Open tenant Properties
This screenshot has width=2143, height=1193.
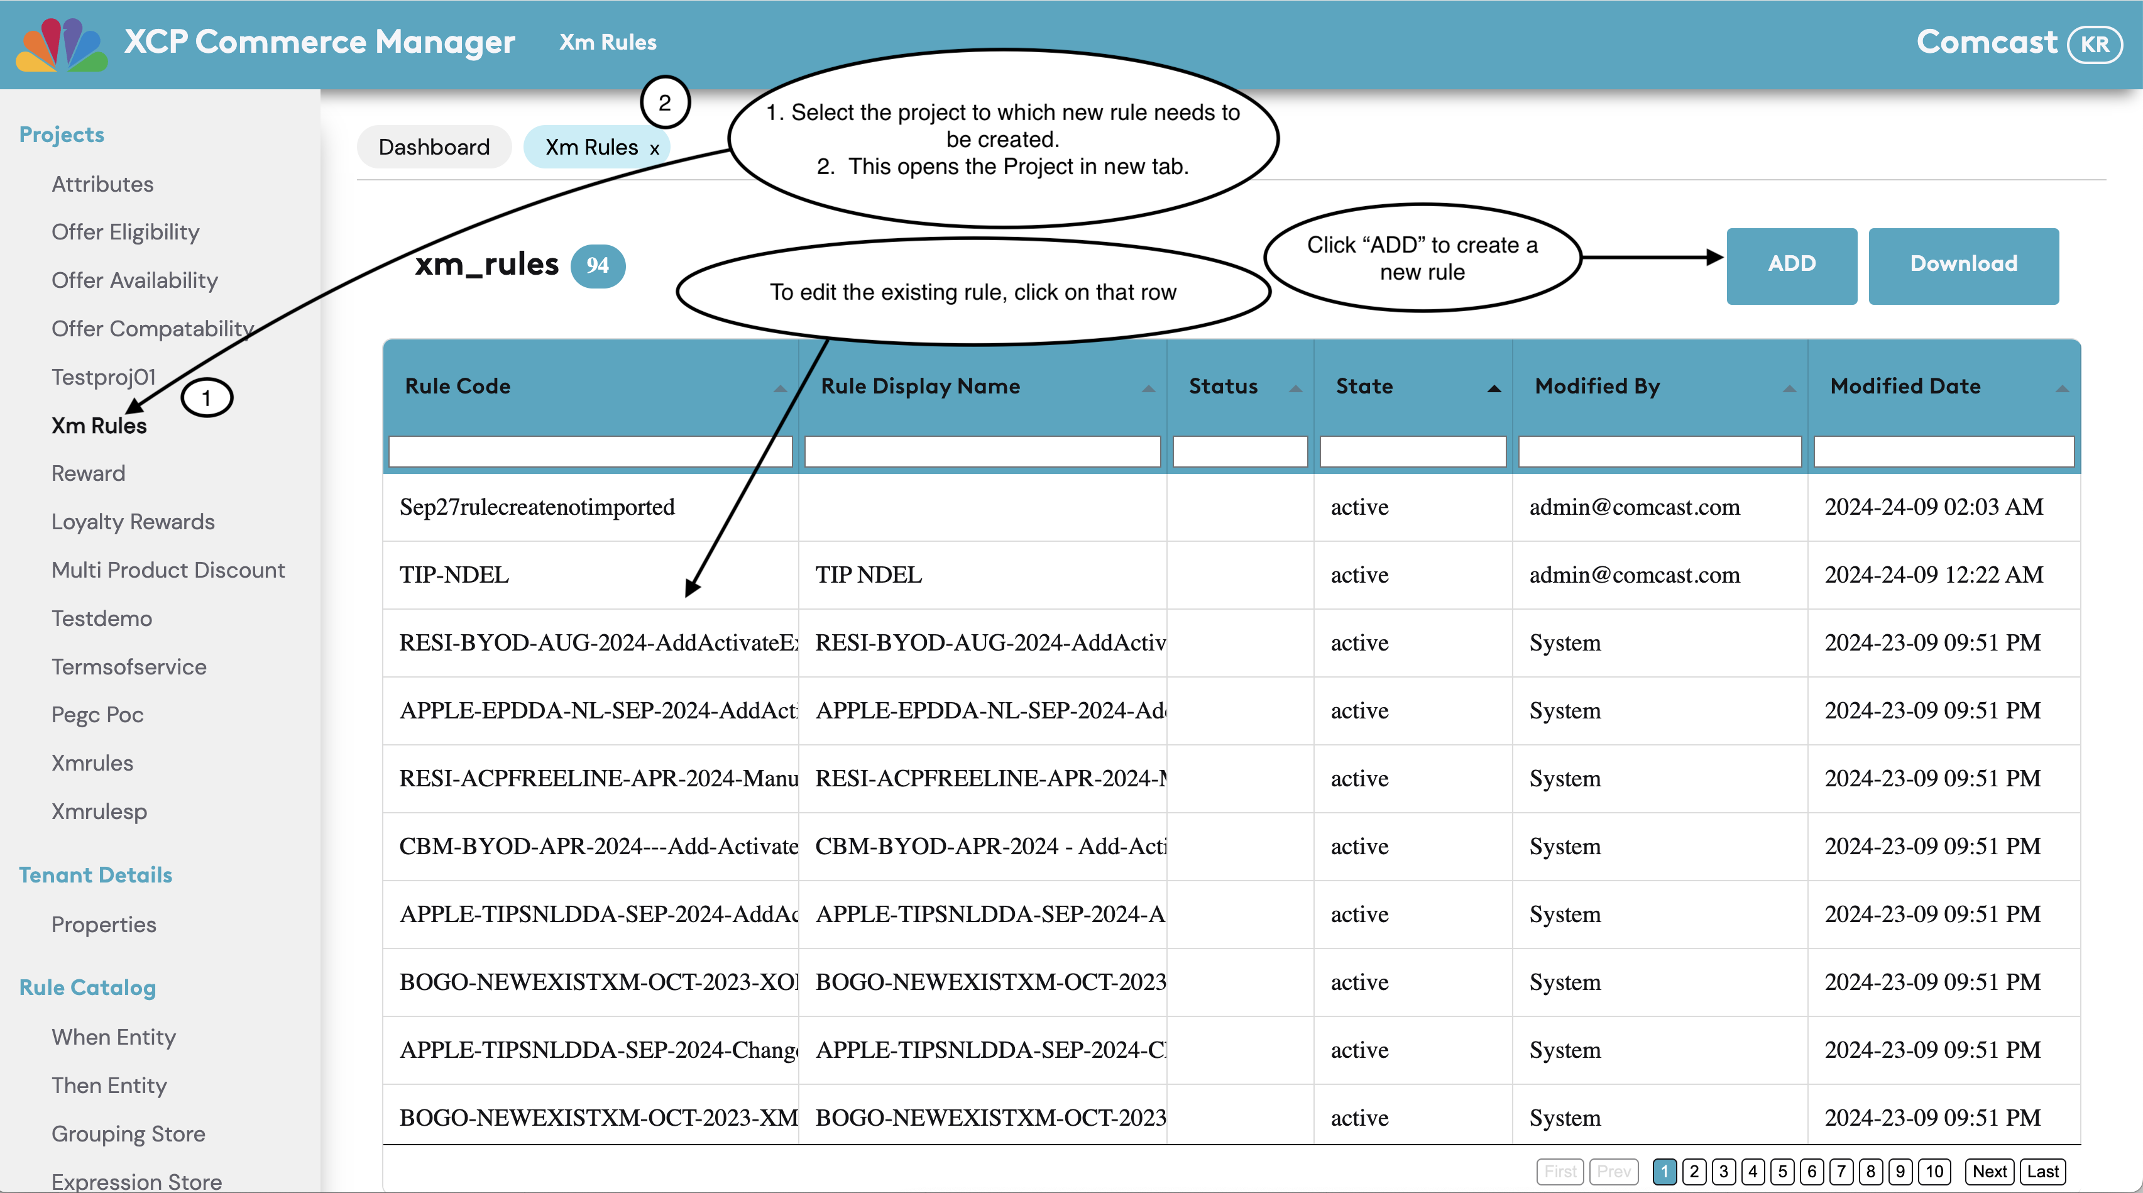104,924
